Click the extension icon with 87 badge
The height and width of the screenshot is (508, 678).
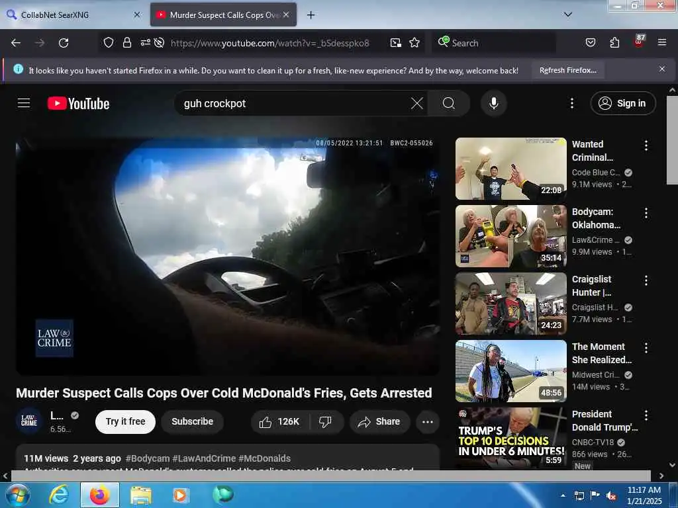[639, 41]
